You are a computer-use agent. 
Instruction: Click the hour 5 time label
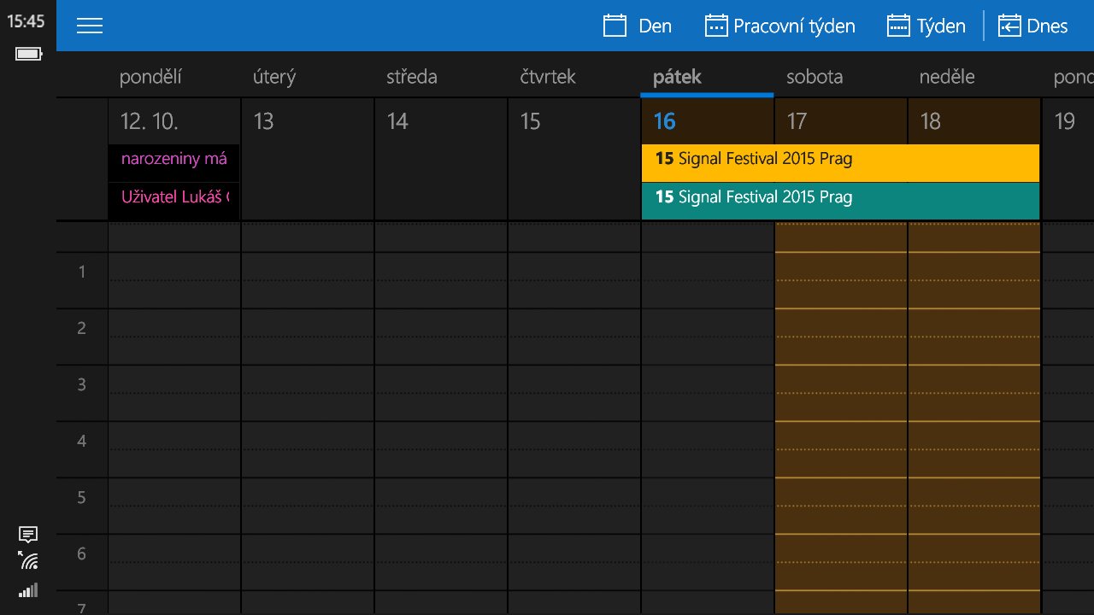coord(82,498)
